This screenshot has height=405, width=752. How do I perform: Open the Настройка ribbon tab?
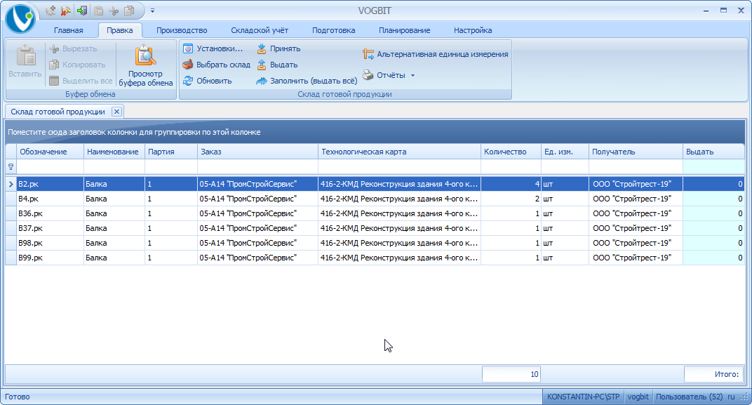(x=473, y=30)
